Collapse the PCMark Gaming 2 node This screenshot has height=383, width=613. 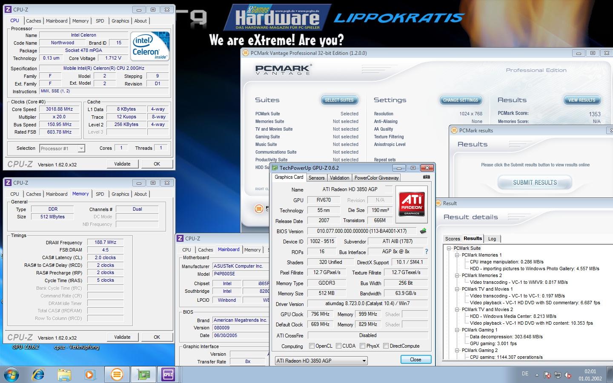tap(457, 350)
